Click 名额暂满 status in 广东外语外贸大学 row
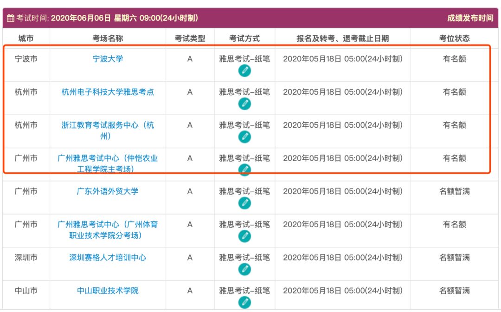 (454, 191)
